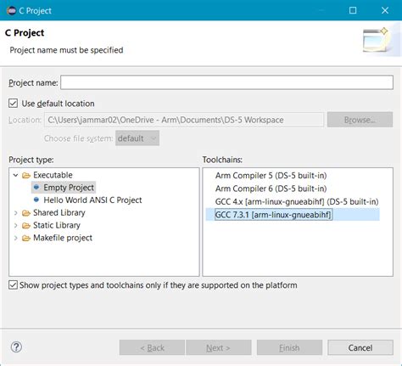Viewport: 402px width, 366px height.
Task: Open the Choose file system dropdown
Action: 137,138
